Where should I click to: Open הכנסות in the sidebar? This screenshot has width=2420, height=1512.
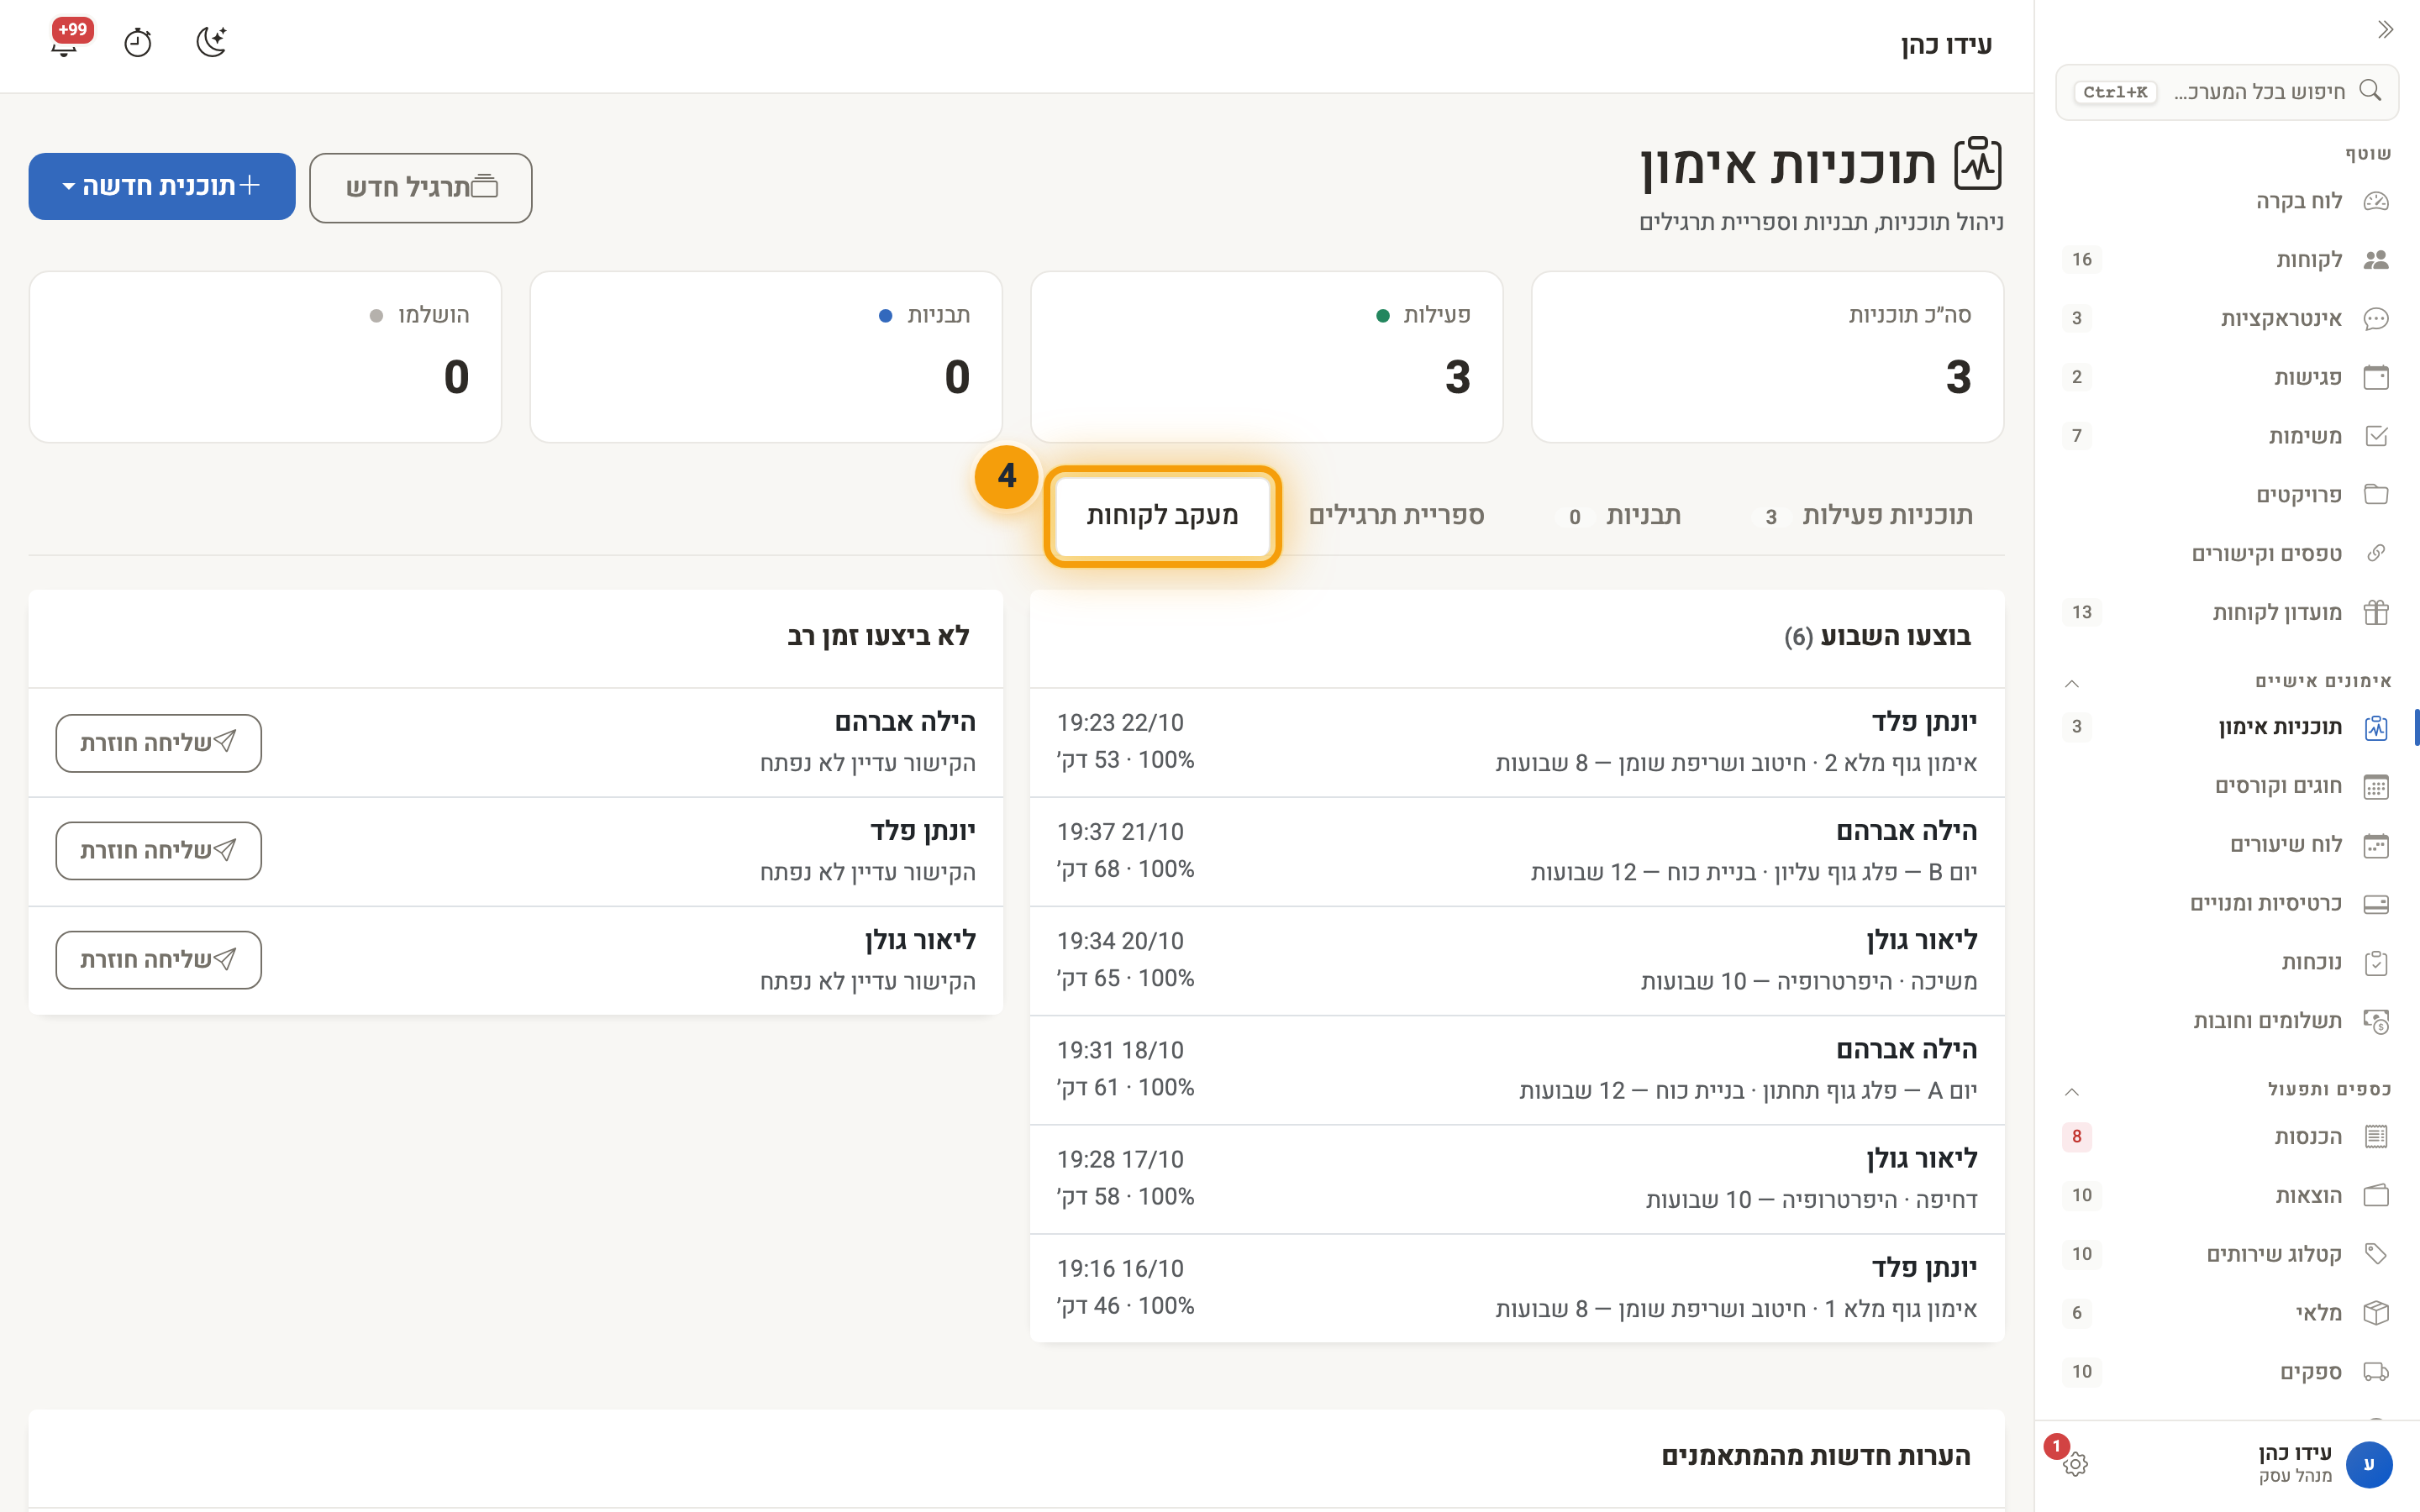pyautogui.click(x=2226, y=1137)
